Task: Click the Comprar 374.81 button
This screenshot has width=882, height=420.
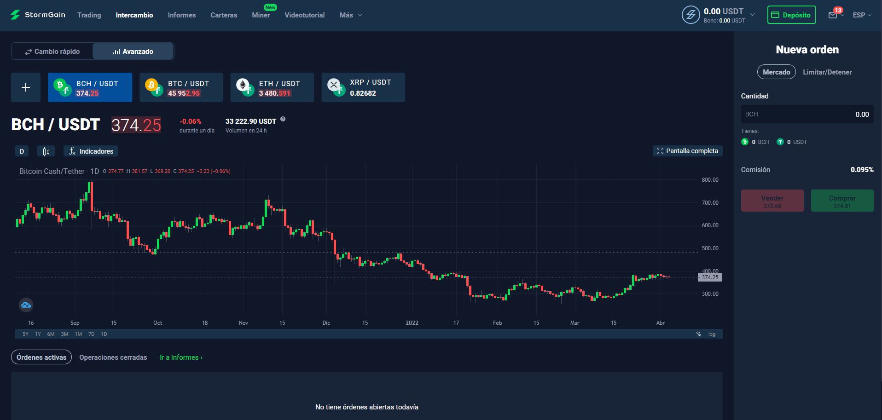Action: coord(842,201)
